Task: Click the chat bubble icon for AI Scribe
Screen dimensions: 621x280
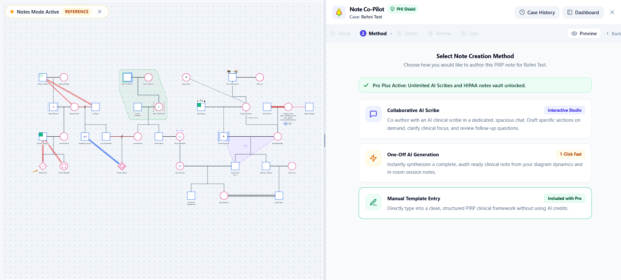Action: [x=374, y=114]
